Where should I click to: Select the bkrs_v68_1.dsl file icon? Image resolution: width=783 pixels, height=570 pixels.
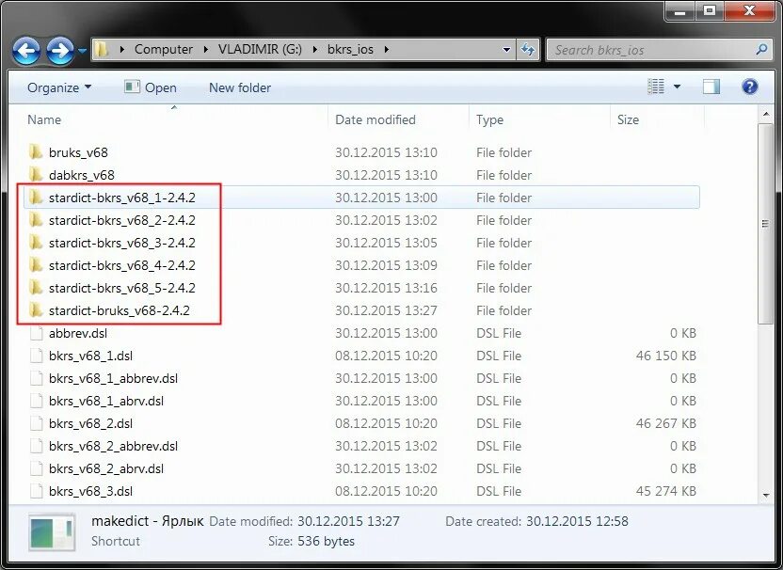36,356
